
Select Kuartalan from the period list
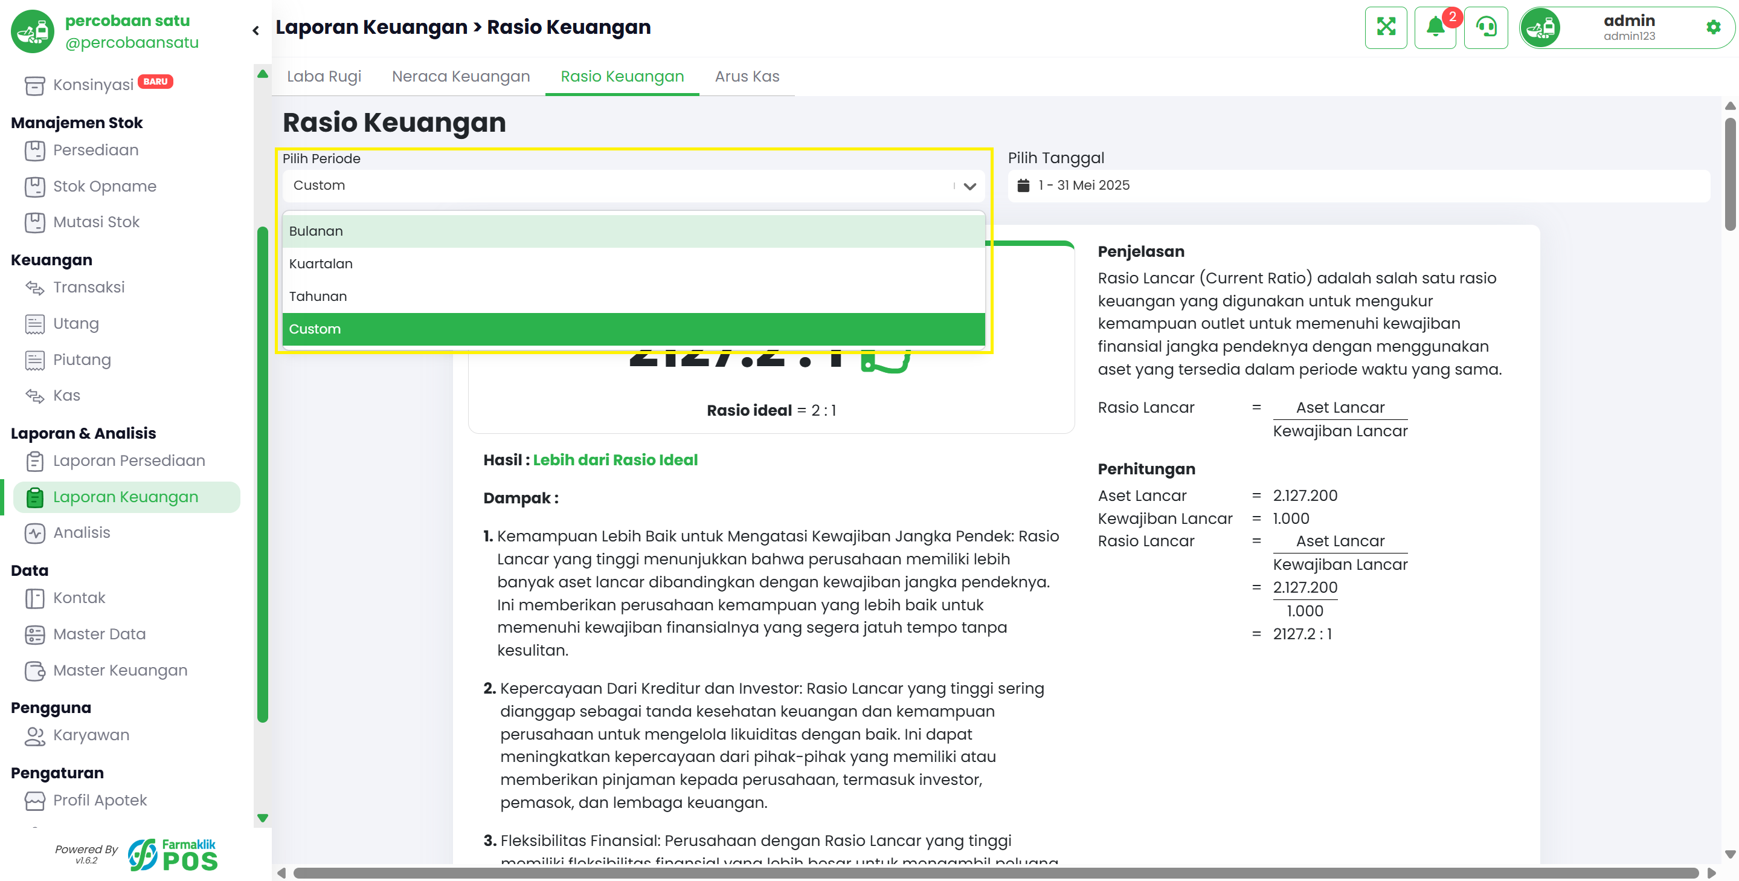[633, 264]
